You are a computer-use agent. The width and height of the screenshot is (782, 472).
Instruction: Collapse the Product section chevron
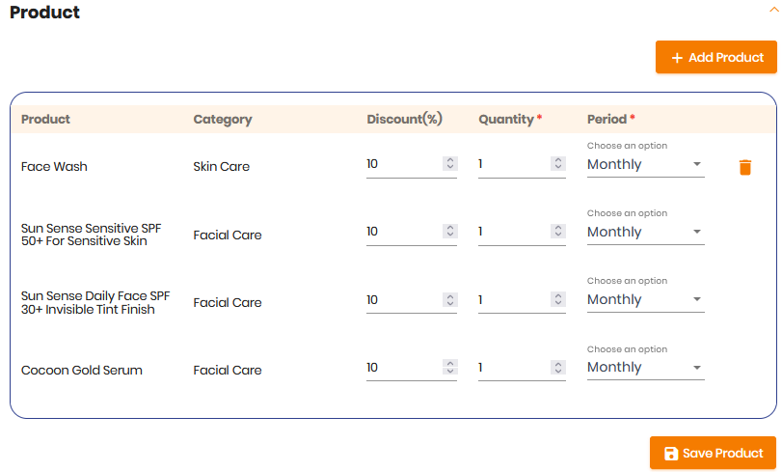[774, 10]
